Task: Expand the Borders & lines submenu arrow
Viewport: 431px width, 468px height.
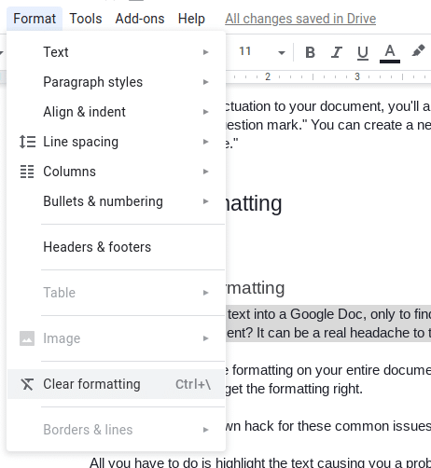Action: coord(205,430)
